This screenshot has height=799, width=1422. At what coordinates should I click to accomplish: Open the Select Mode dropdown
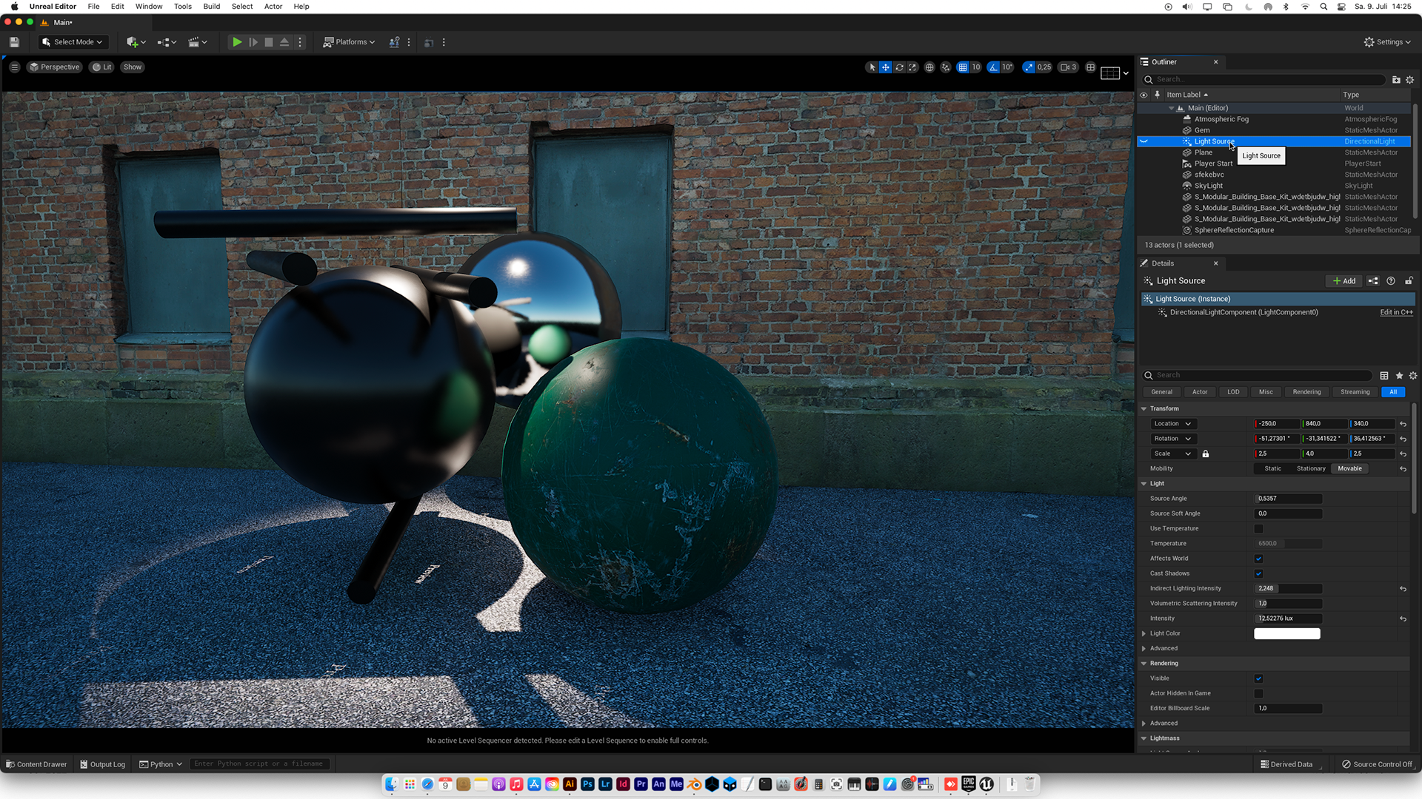click(73, 42)
